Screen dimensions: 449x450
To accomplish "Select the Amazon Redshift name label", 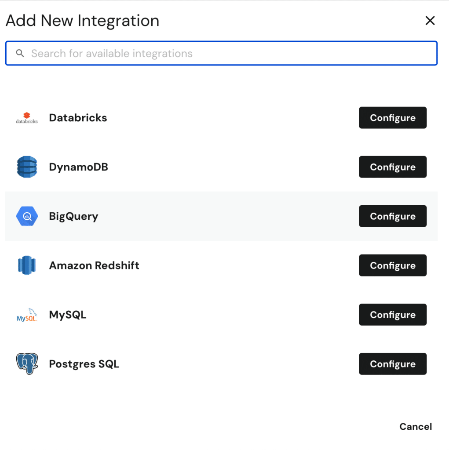I will click(x=94, y=265).
